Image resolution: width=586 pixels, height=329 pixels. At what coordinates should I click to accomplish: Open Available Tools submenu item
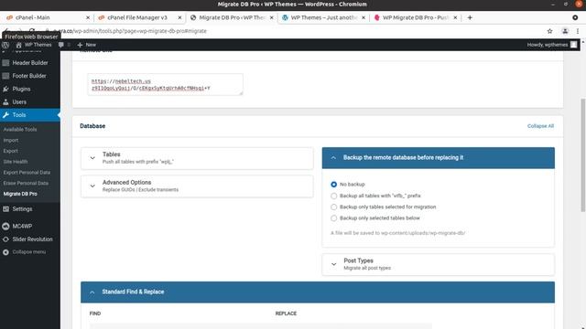point(20,130)
